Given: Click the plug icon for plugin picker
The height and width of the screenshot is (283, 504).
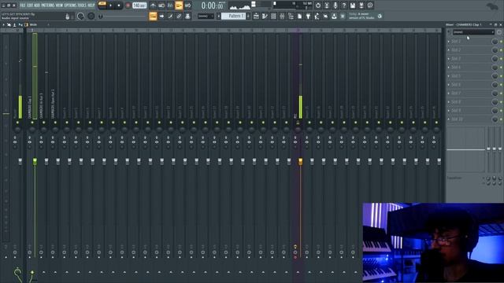Looking at the screenshot, I should (308, 16).
